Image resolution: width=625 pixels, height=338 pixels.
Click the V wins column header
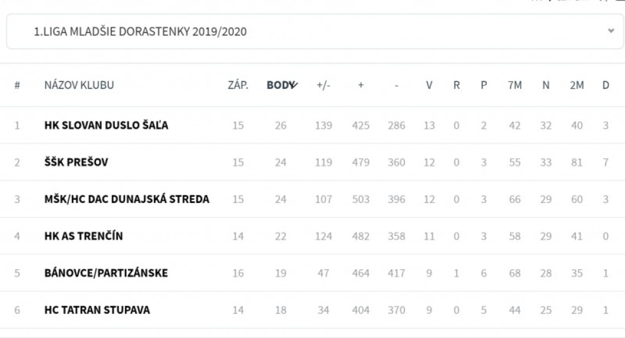click(x=429, y=86)
